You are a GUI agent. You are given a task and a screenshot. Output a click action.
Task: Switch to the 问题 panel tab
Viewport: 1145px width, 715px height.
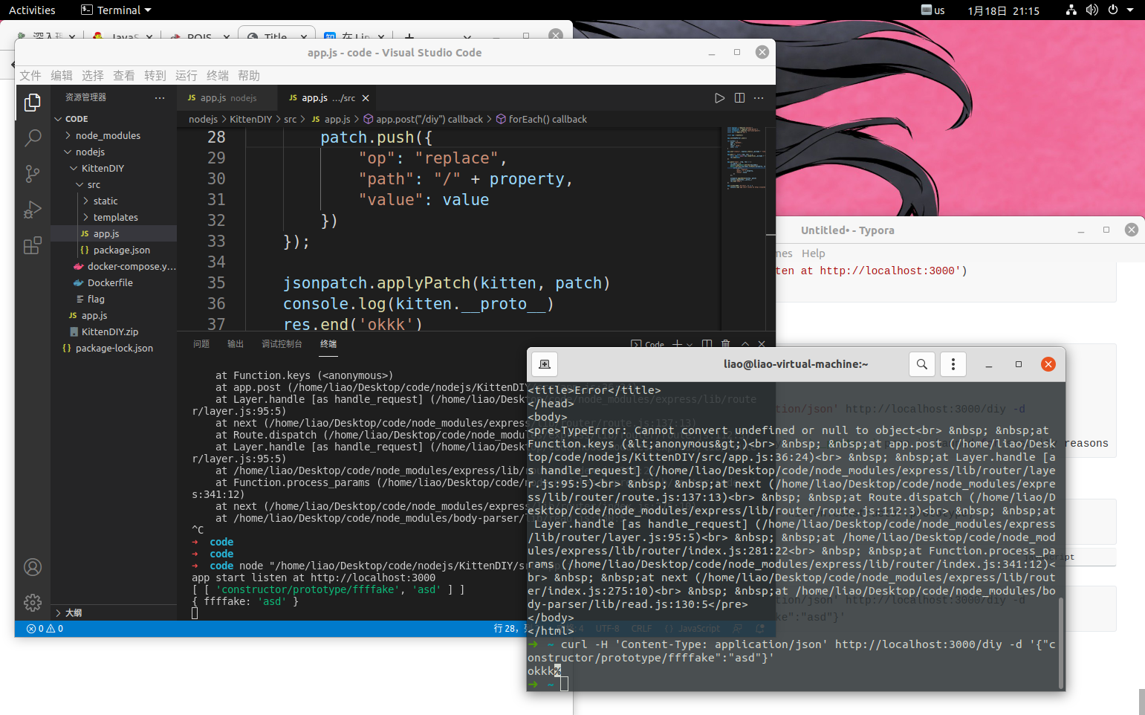point(201,344)
